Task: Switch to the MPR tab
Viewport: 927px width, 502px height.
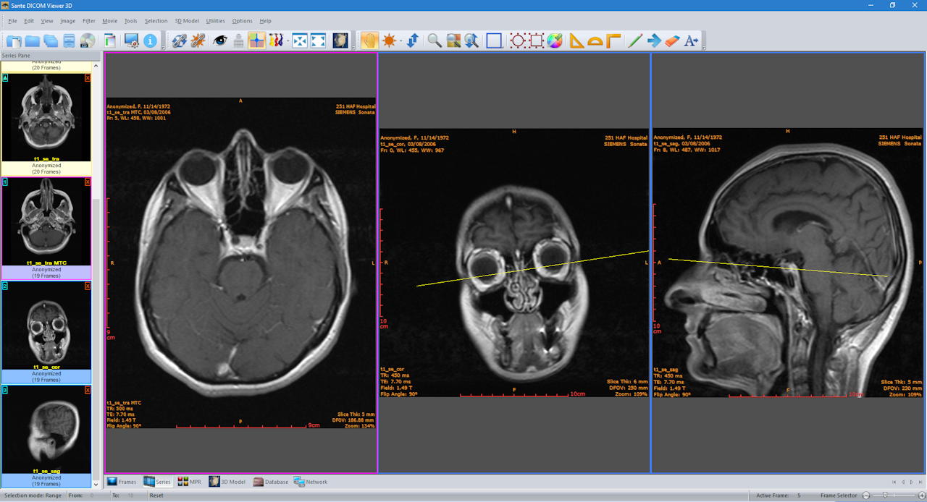Action: [190, 482]
